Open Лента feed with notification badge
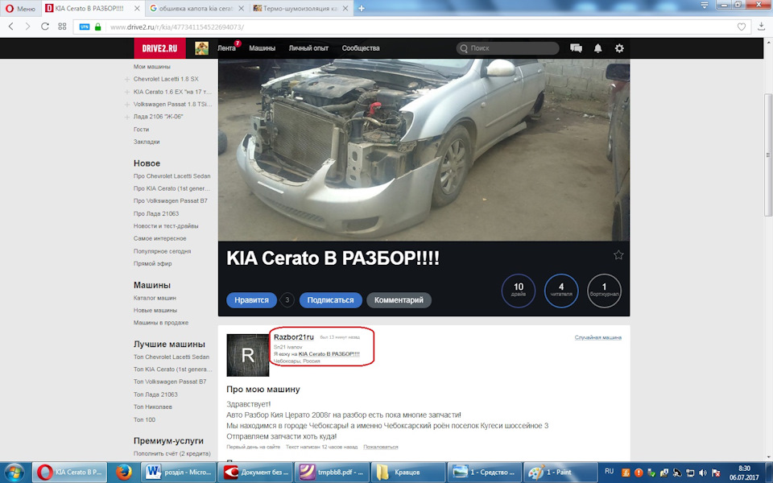The height and width of the screenshot is (483, 773). [x=226, y=48]
